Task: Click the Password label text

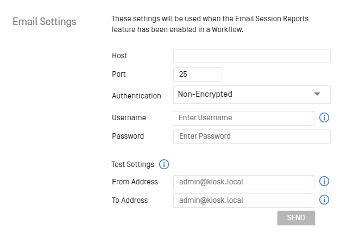Action: click(128, 136)
